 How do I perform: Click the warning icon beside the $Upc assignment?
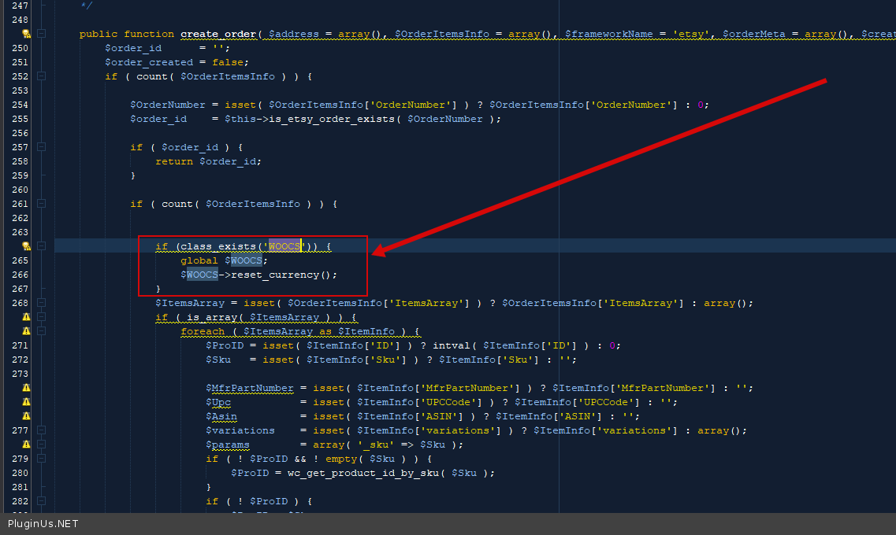pos(26,402)
